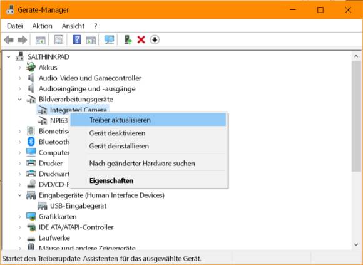
Task: Click the black down-arrow circle toolbar icon
Action: [155, 40]
